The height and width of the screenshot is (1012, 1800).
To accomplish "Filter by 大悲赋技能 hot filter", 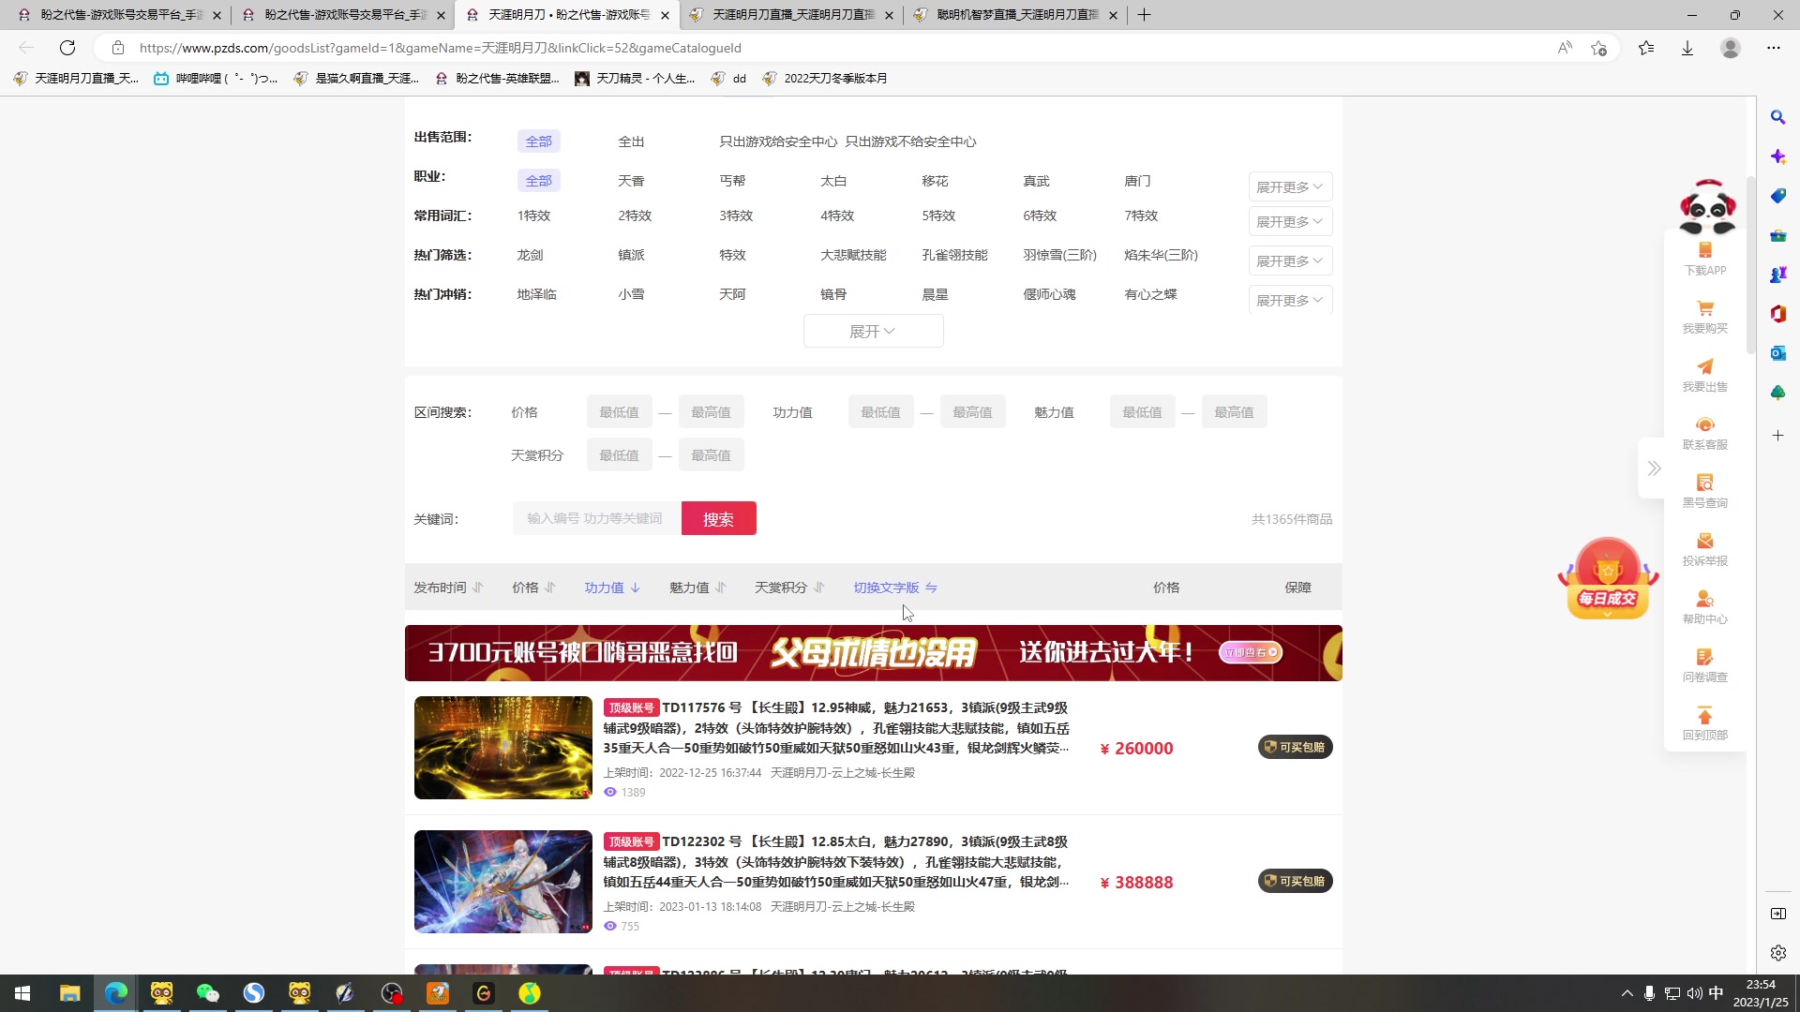I will 853,255.
